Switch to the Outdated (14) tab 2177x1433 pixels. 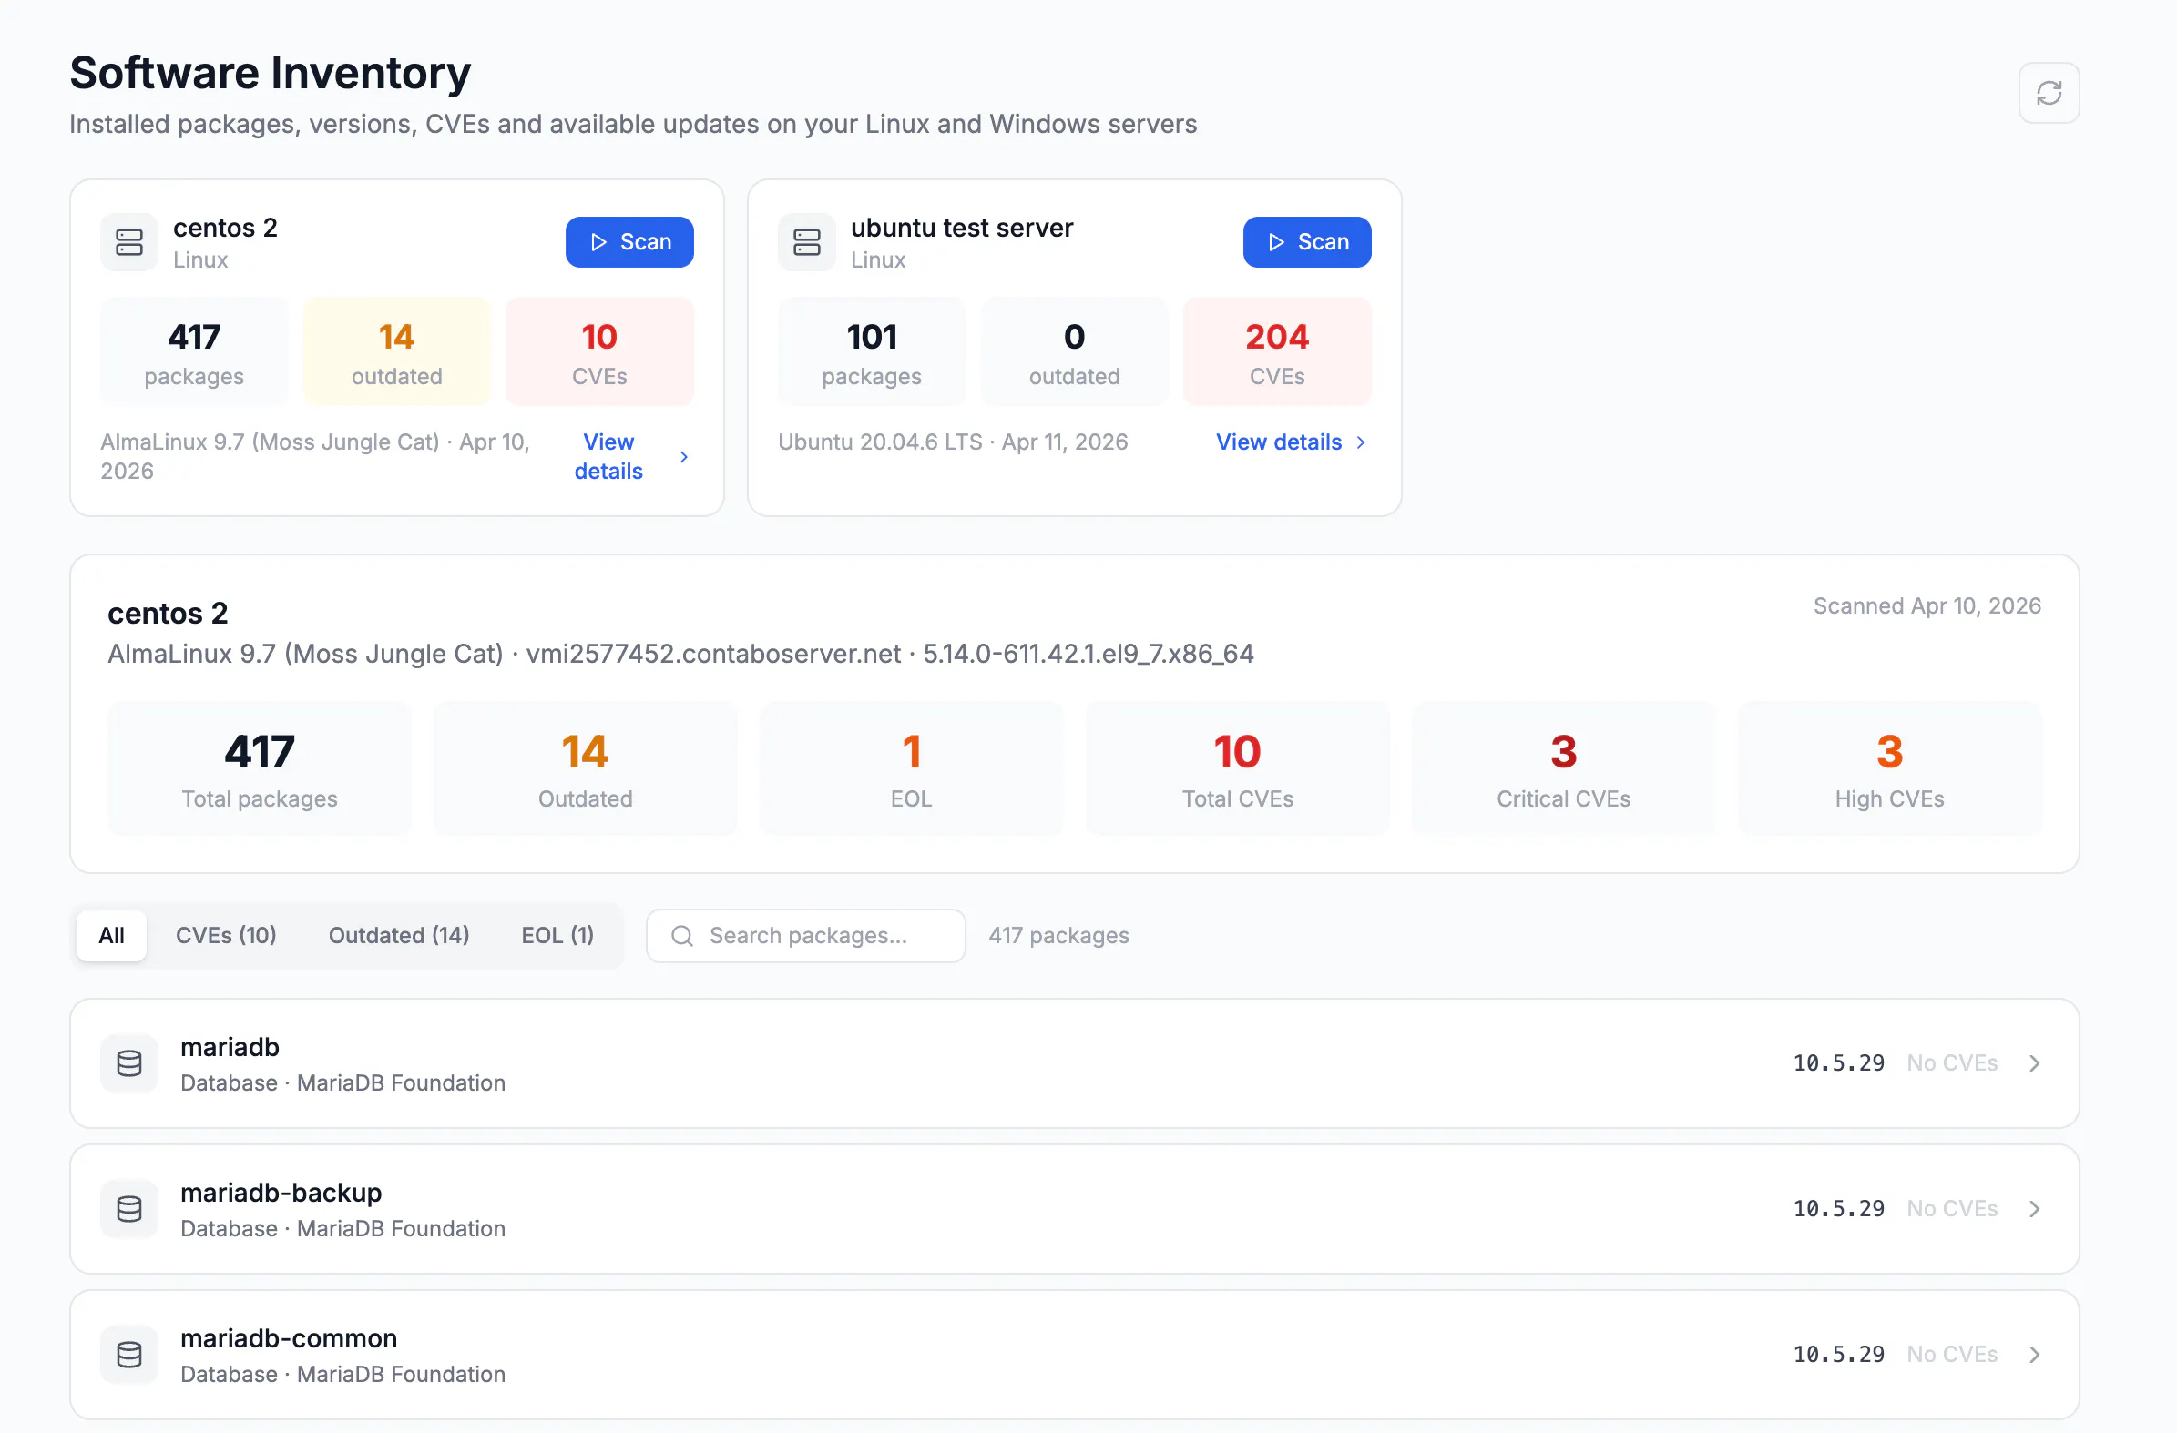click(x=399, y=936)
